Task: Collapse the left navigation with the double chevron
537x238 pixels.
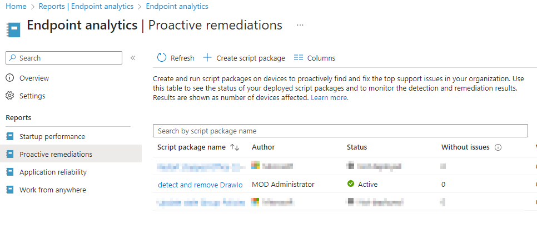Action: tap(133, 58)
